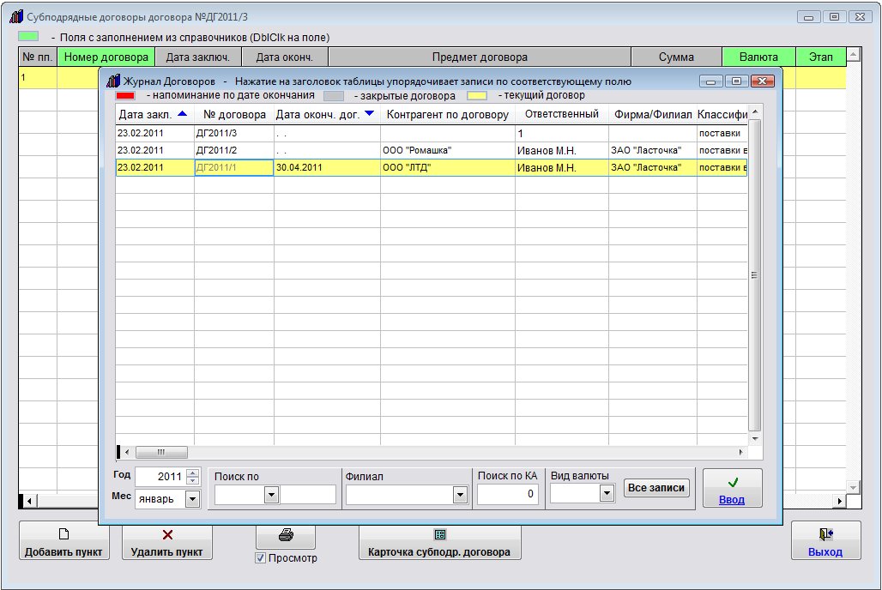
Task: Click the Add item (Добавить пункт) button
Action: 64,541
